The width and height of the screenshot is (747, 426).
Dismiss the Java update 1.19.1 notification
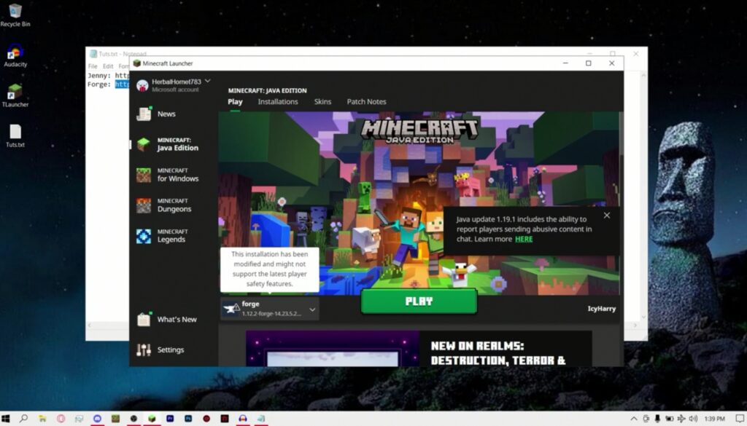(606, 216)
